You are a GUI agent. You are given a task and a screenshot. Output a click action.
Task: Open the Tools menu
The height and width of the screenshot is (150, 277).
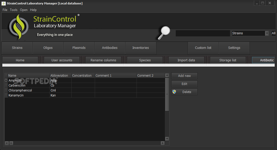[x=13, y=10]
